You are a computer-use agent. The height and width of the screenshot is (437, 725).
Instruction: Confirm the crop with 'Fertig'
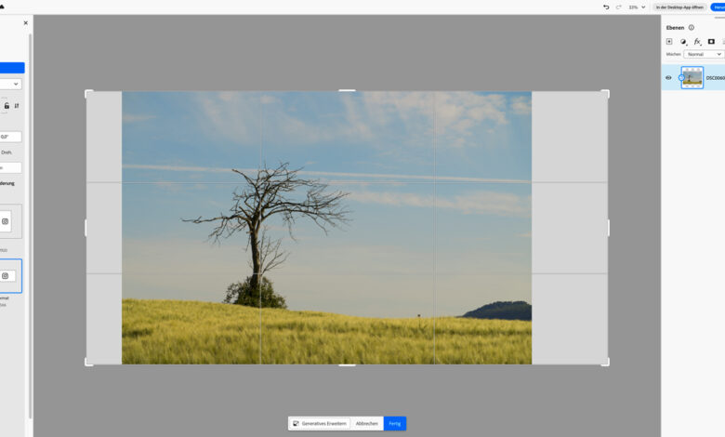pos(395,424)
